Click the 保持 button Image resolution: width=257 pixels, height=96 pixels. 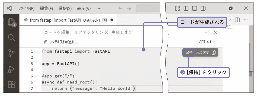click(189, 52)
